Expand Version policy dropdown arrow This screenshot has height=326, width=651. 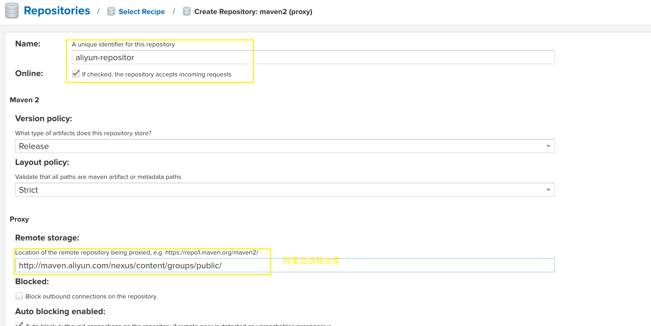click(548, 146)
